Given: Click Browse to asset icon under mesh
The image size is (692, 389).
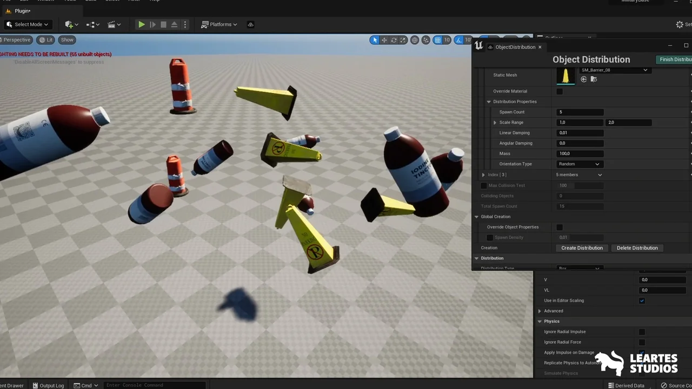Looking at the screenshot, I should 594,79.
